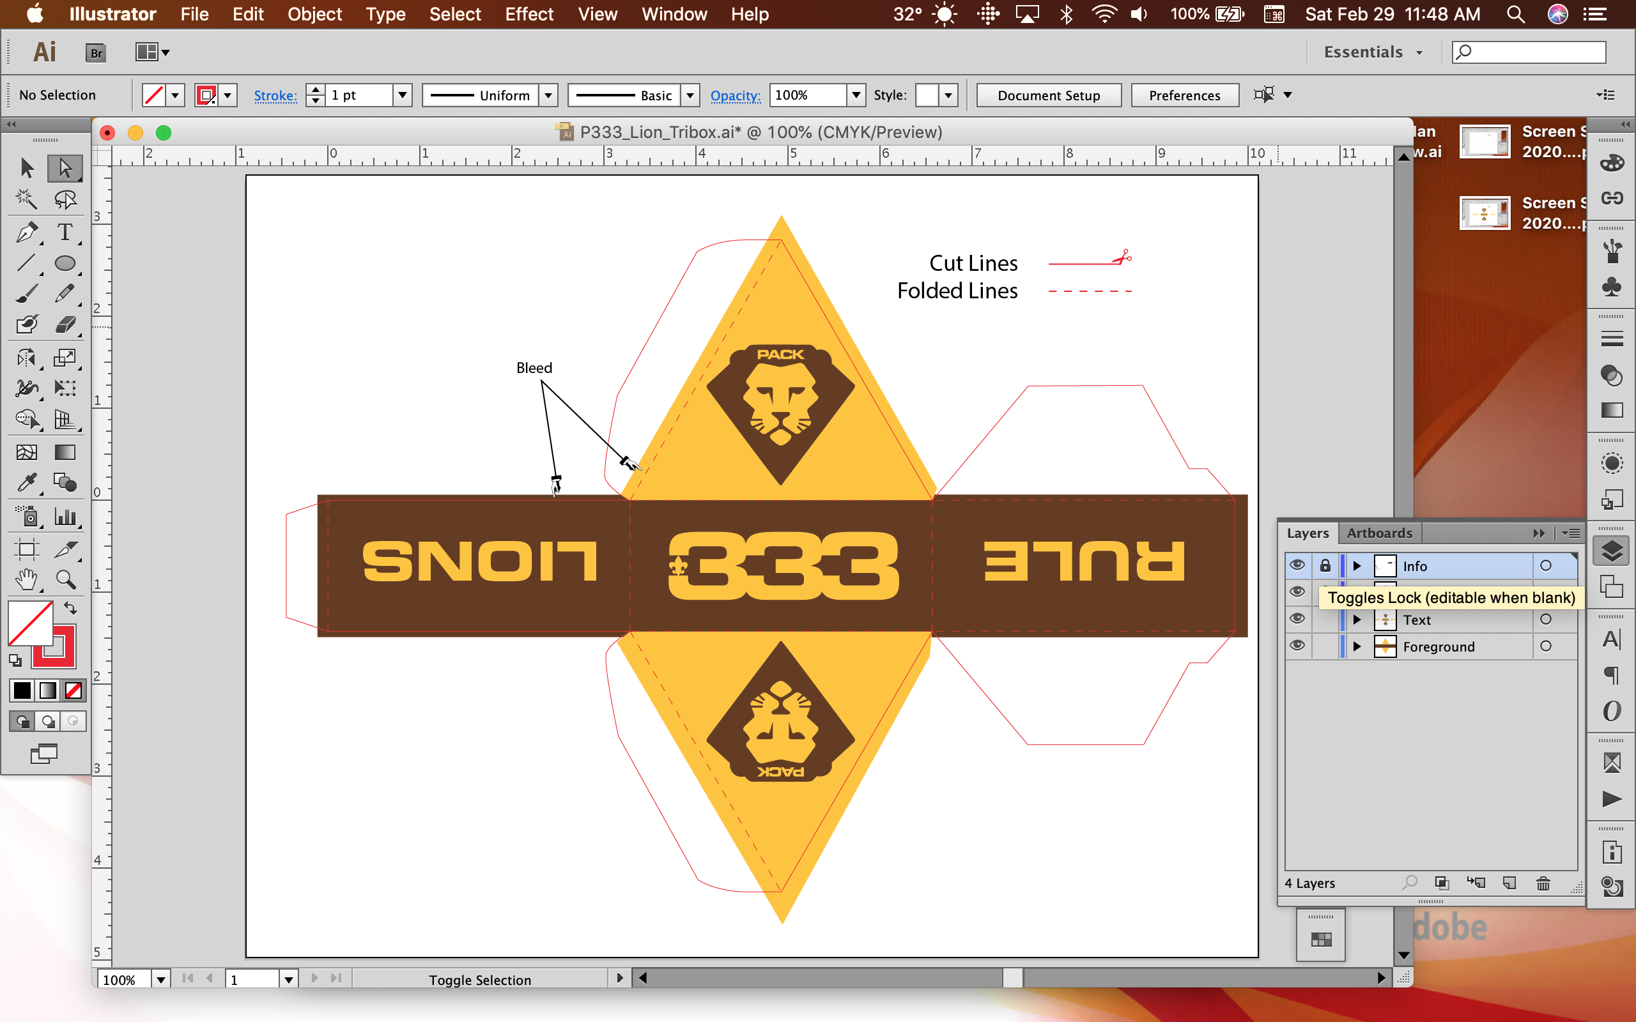Viewport: 1636px width, 1022px height.
Task: Select the Pen tool
Action: click(x=27, y=233)
